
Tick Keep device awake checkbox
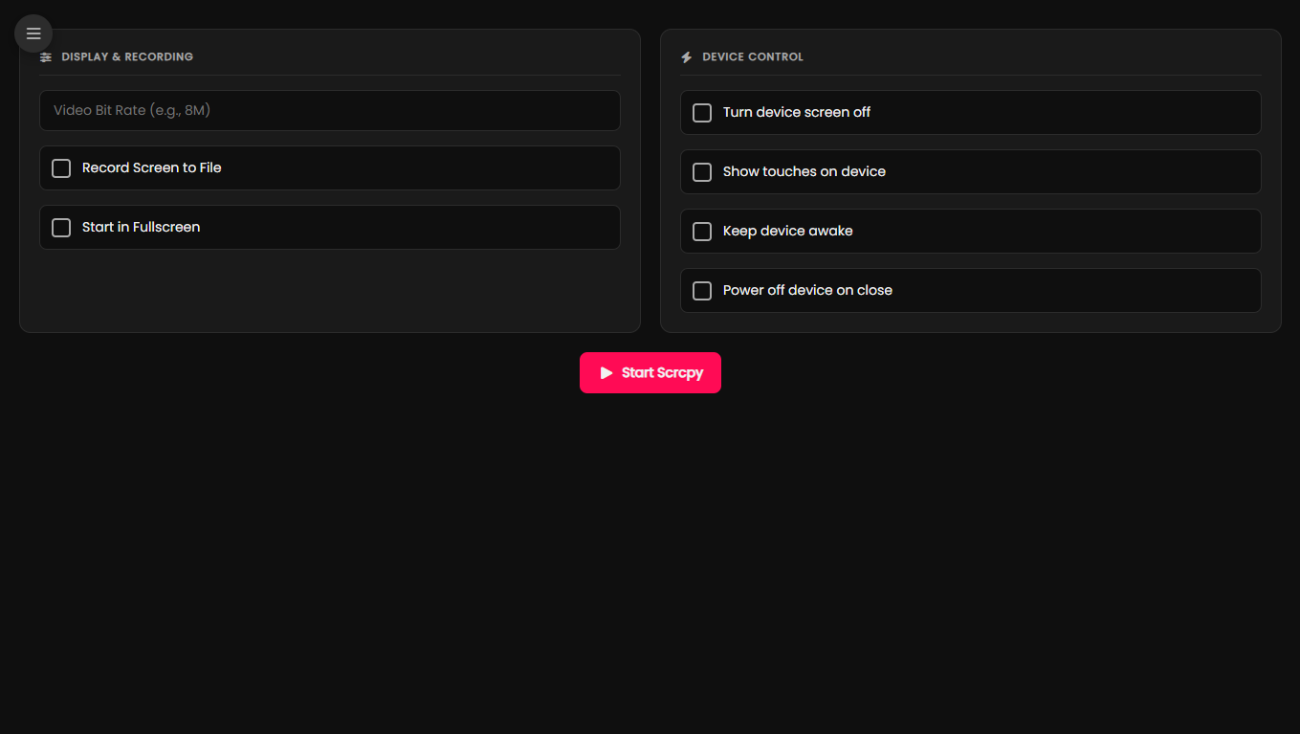702,232
